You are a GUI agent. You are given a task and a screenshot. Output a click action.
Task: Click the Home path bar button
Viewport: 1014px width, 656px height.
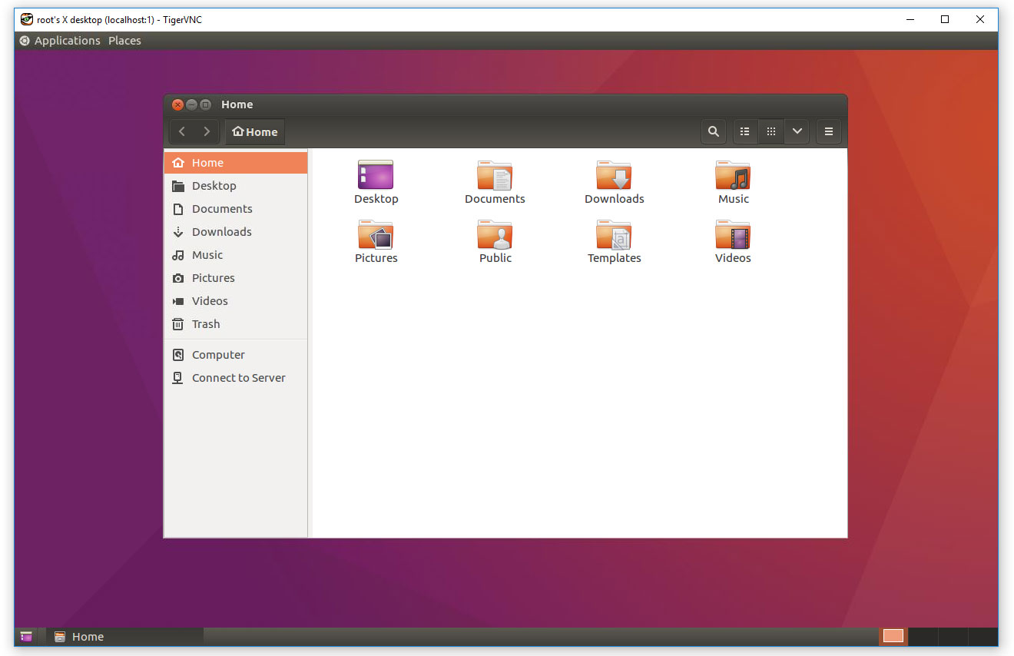(255, 131)
